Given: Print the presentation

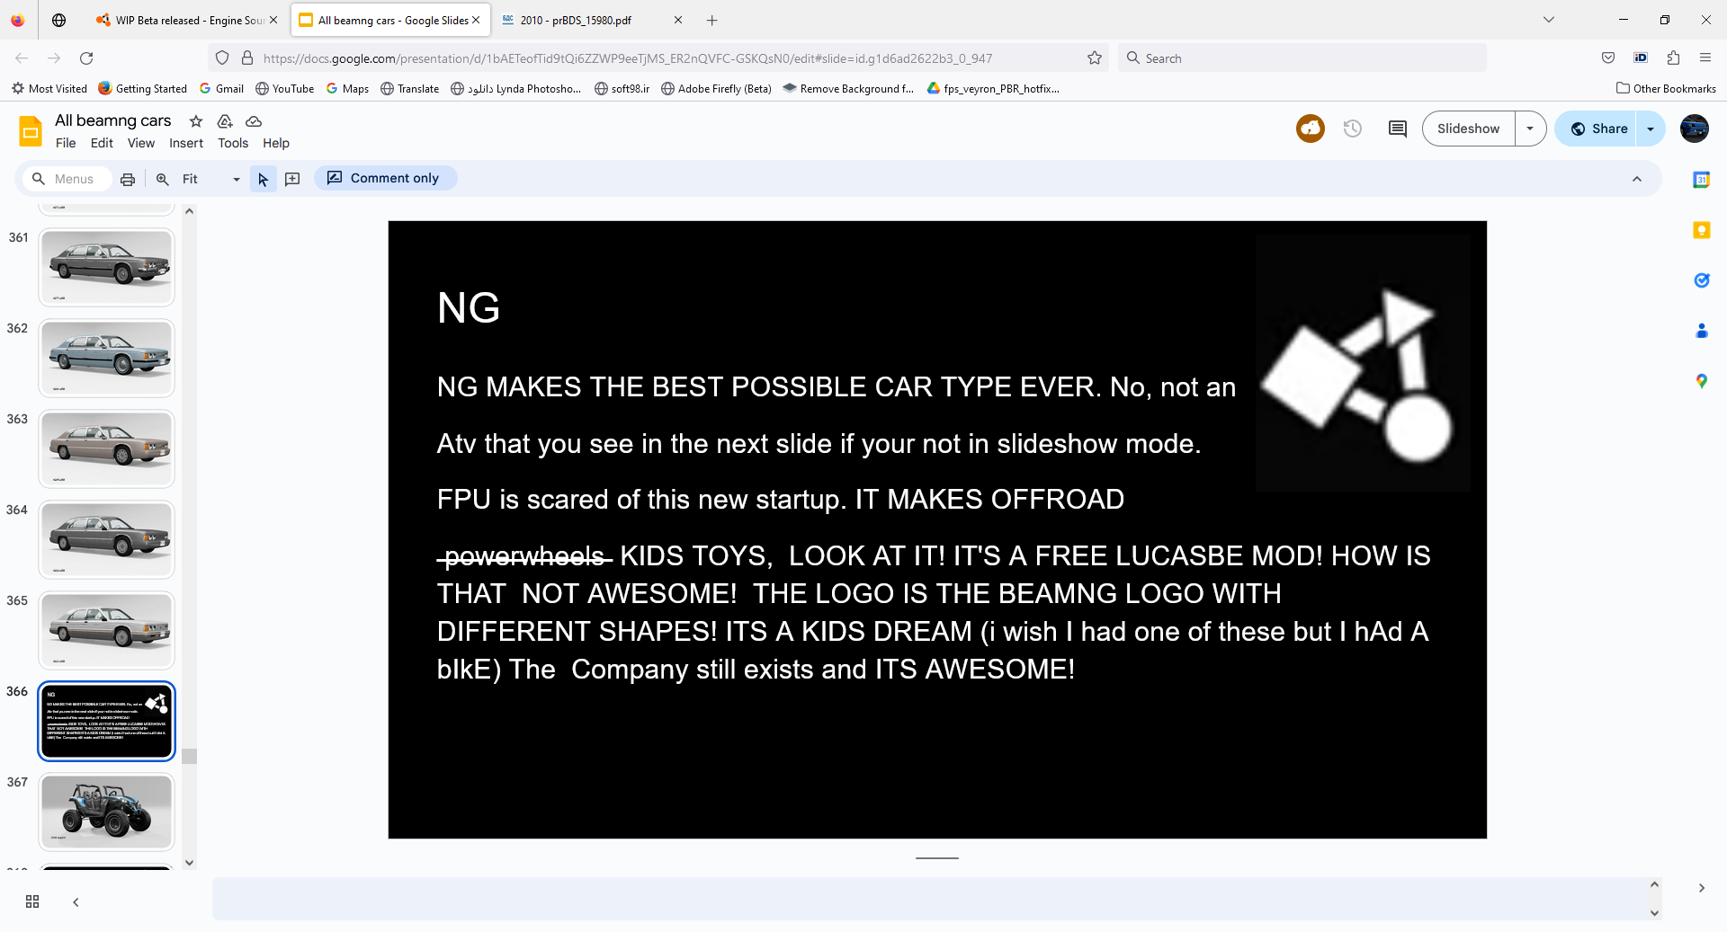Looking at the screenshot, I should click(x=128, y=179).
